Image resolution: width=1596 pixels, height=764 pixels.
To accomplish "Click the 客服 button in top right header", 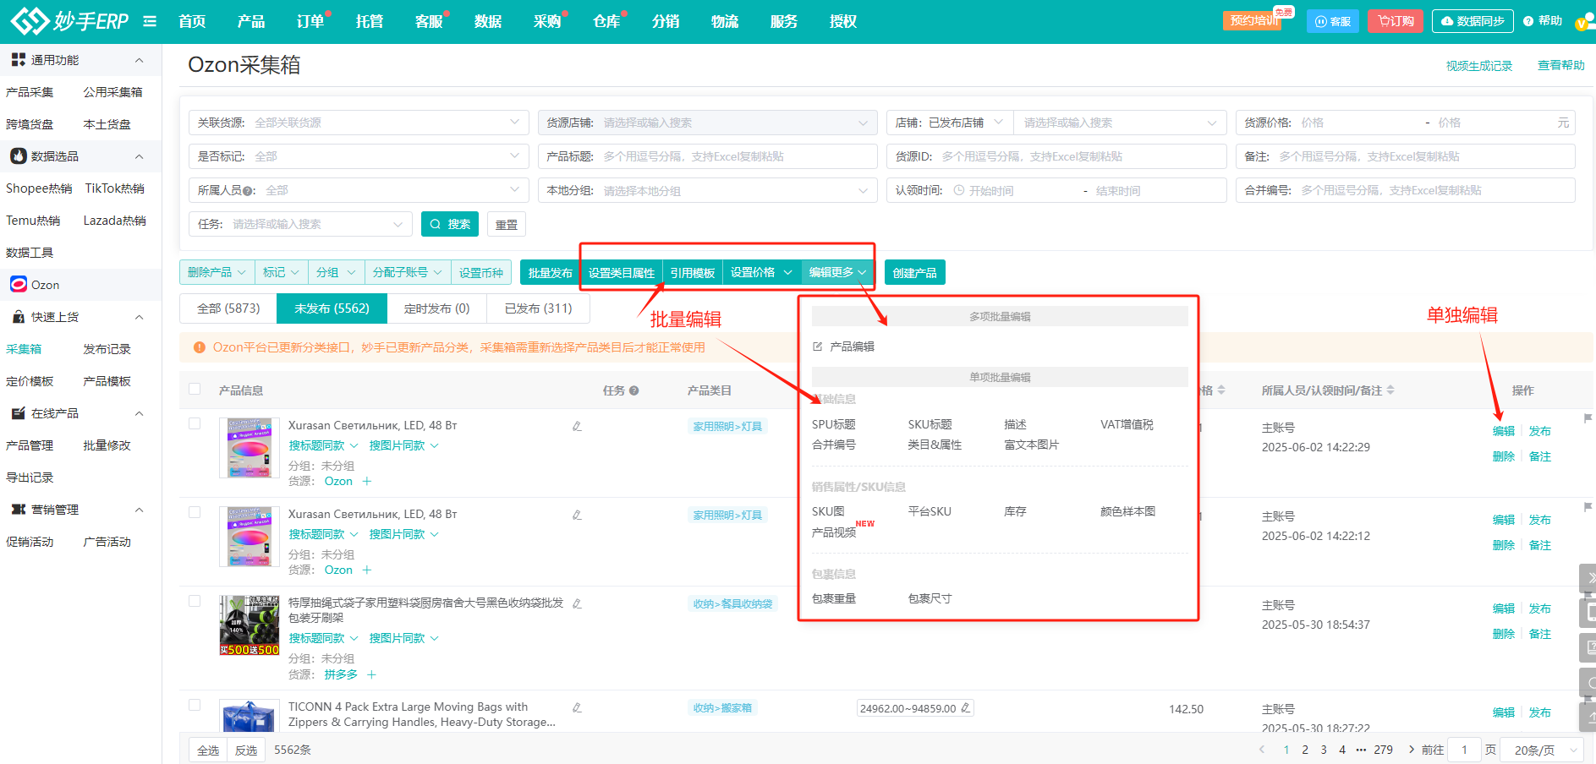I will pos(1333,21).
